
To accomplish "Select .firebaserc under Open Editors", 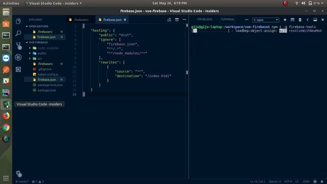I will 45,32.
